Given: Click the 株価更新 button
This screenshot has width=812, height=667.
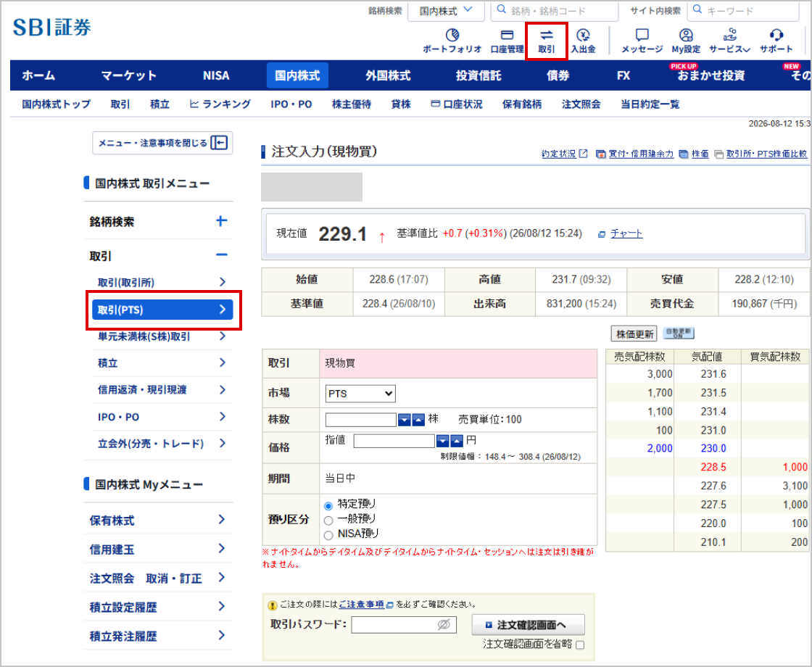Looking at the screenshot, I should (634, 334).
